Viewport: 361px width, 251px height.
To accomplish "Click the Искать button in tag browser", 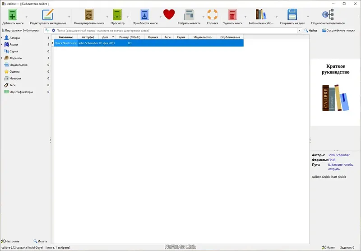I will [40, 242].
